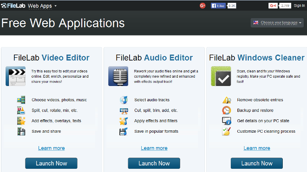
Task: Click the FileLab Audio Editor heading
Action: point(154,58)
